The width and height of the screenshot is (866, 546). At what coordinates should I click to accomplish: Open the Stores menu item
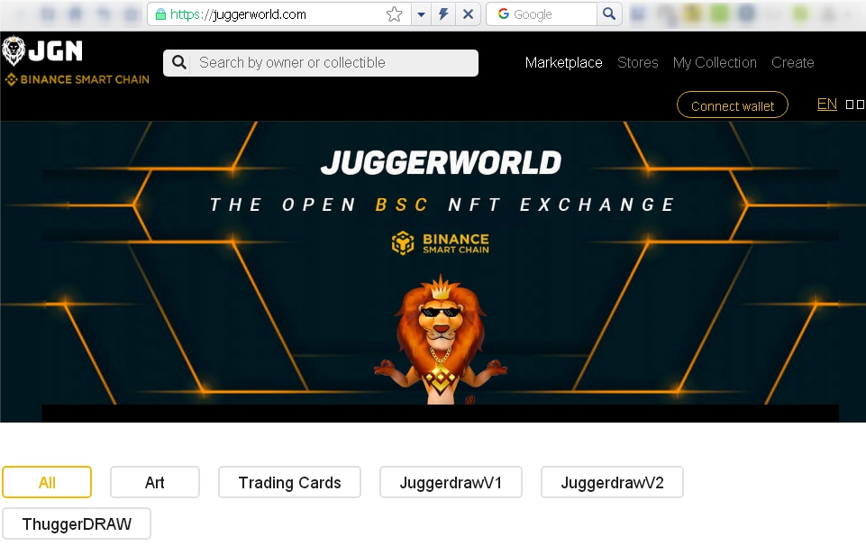tap(637, 62)
